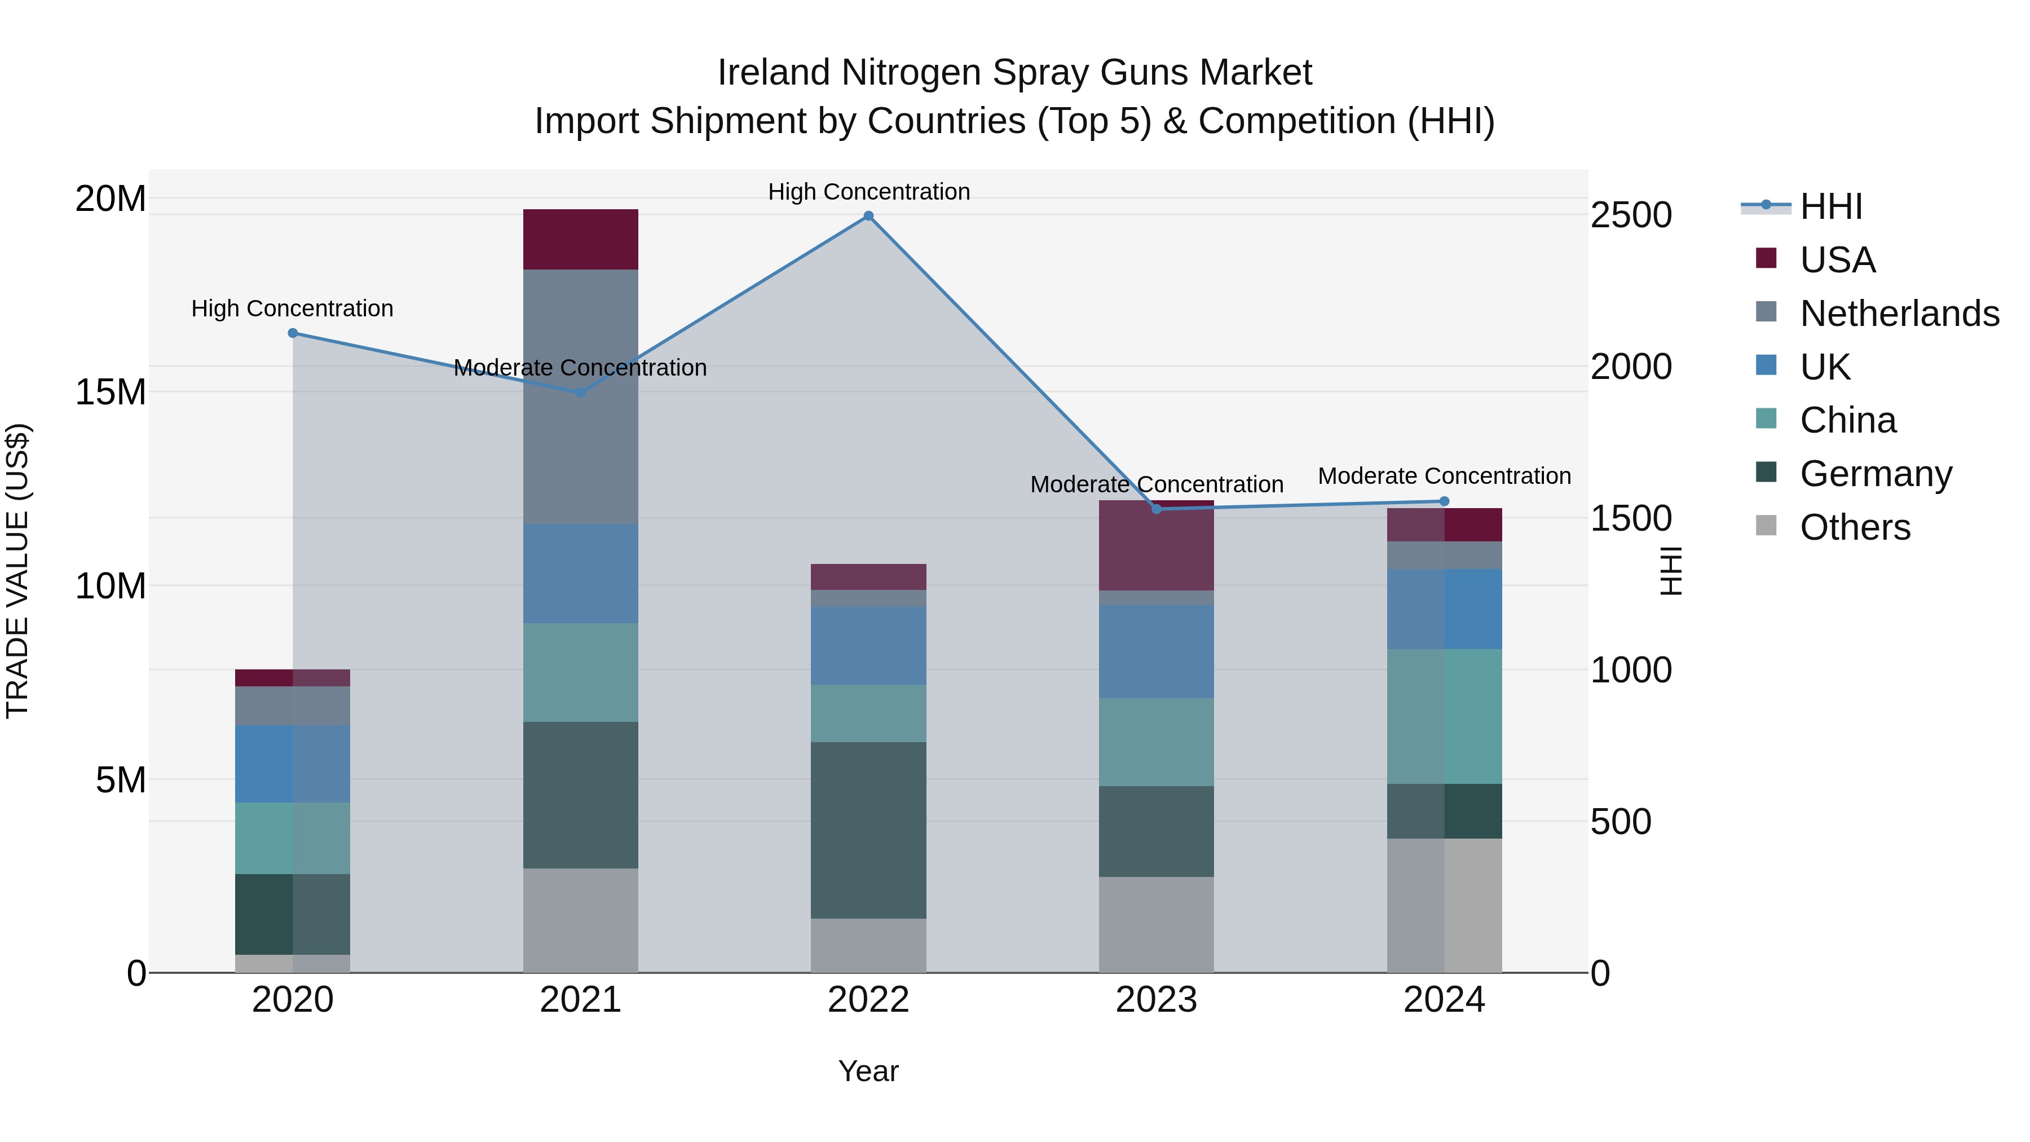Click the Moderate Concentration label at 2021

[x=580, y=367]
